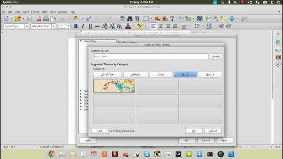Apply Italic formatting
Screen dimensions: 283x159
pyautogui.click(x=83, y=26)
